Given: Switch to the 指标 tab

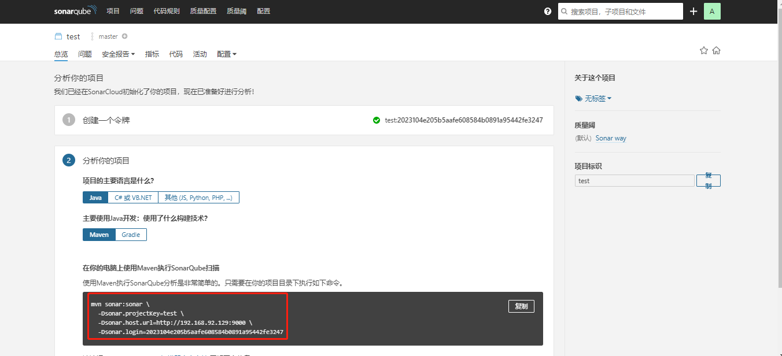Looking at the screenshot, I should pyautogui.click(x=152, y=54).
